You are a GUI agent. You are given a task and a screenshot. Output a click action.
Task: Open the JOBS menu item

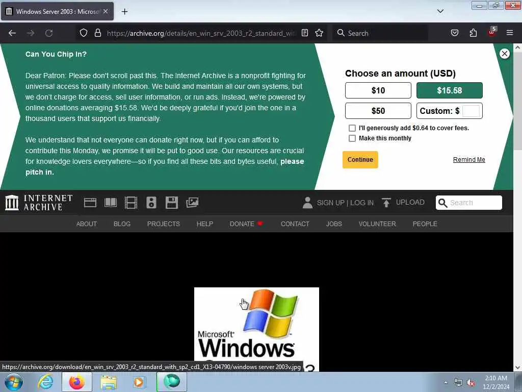point(334,224)
